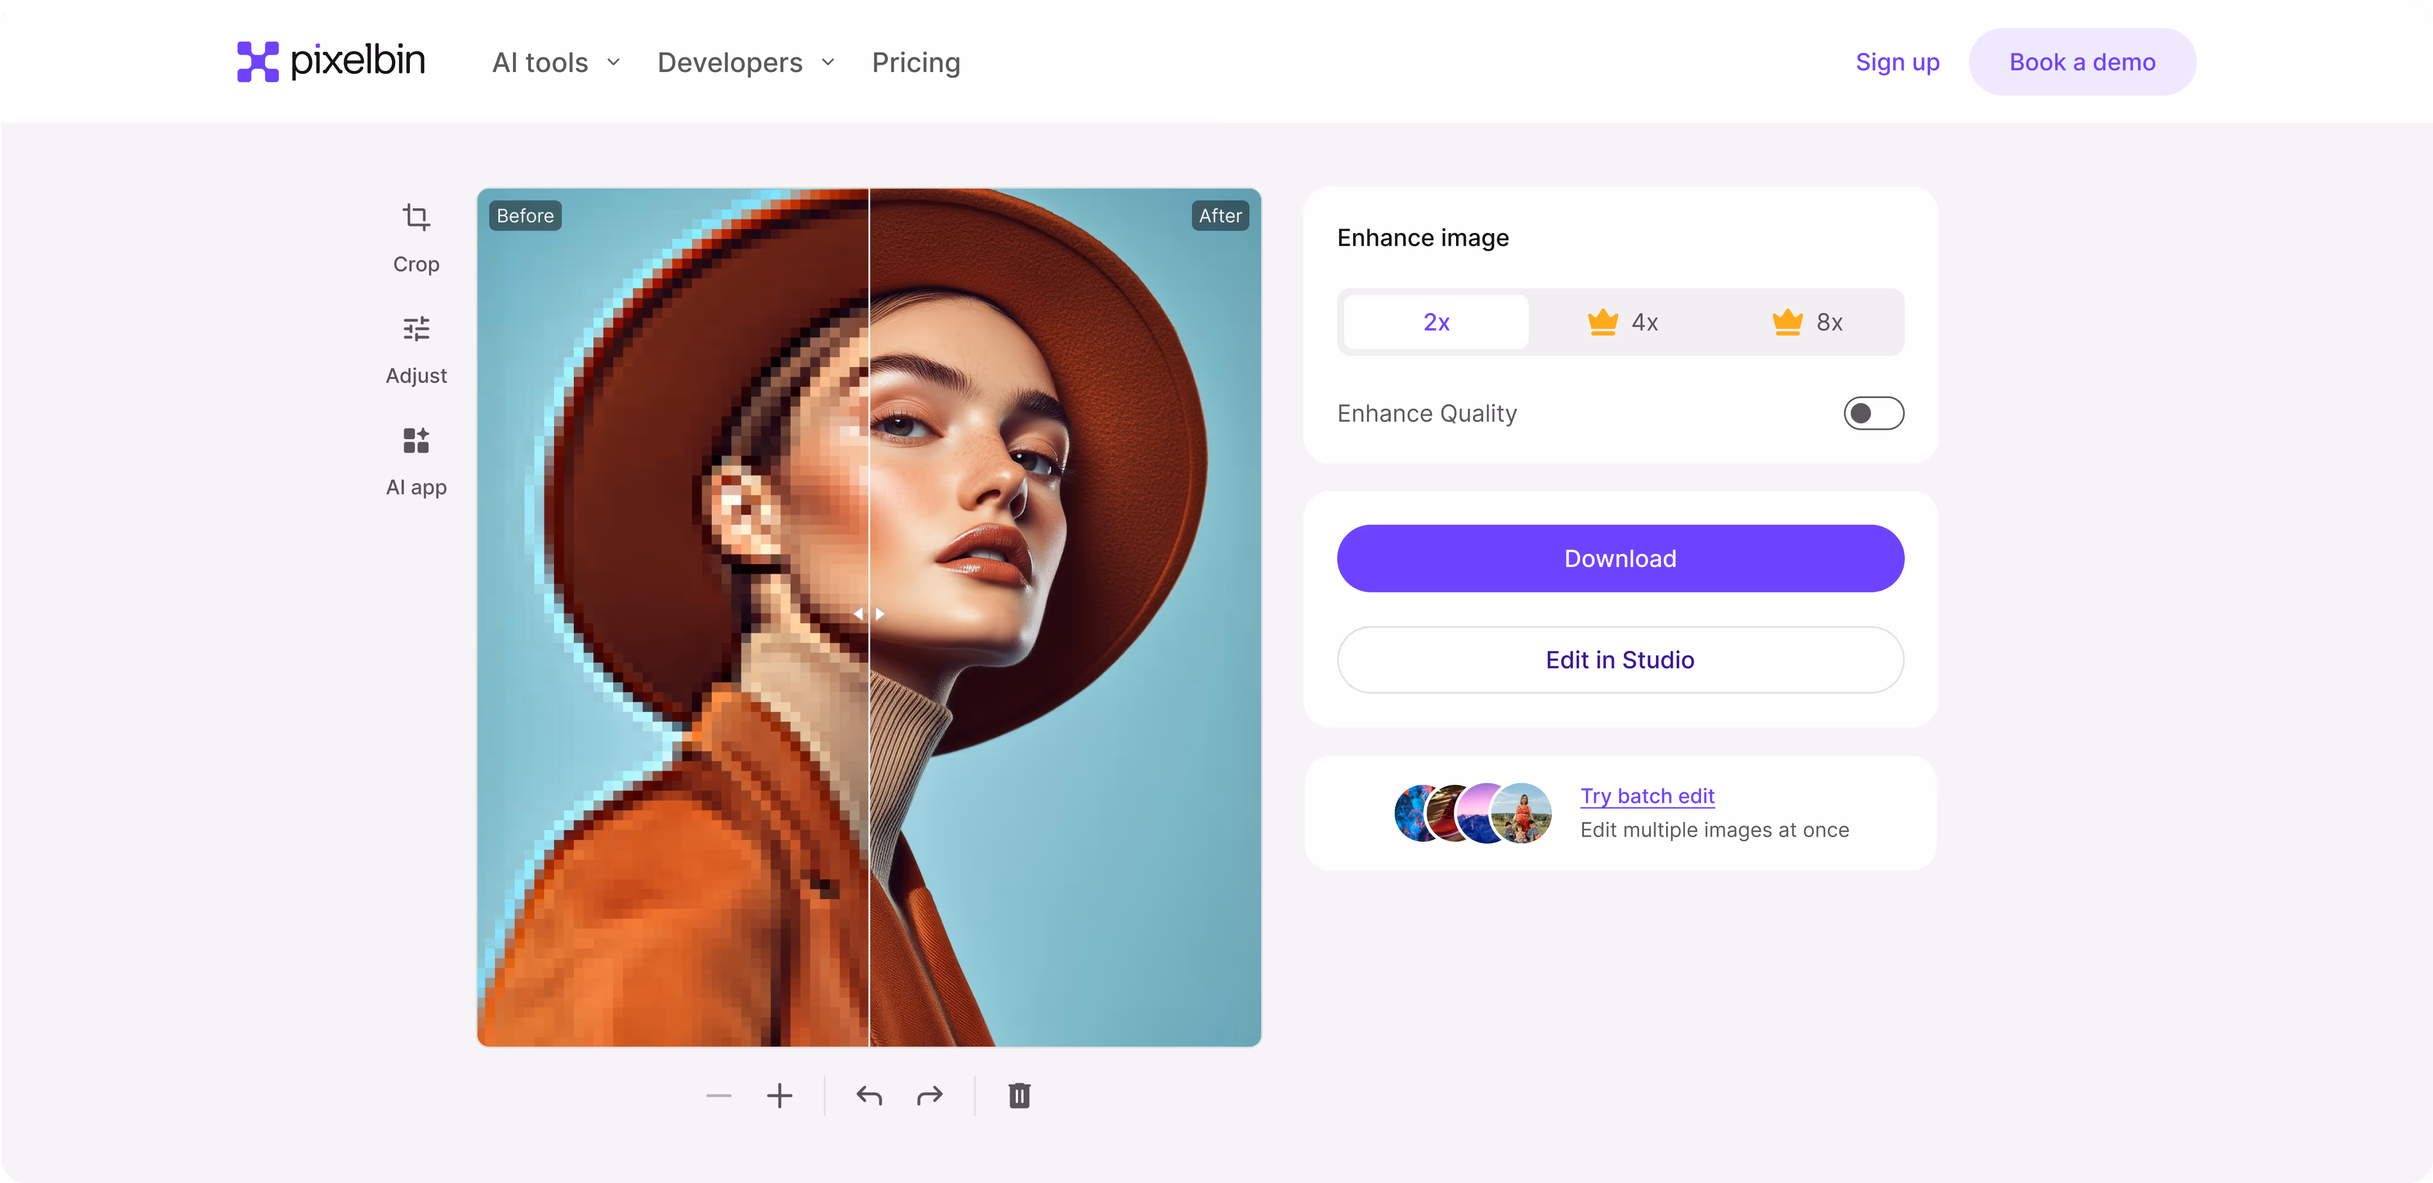Open the Pricing page
Viewport: 2433px width, 1183px height.
tap(915, 63)
